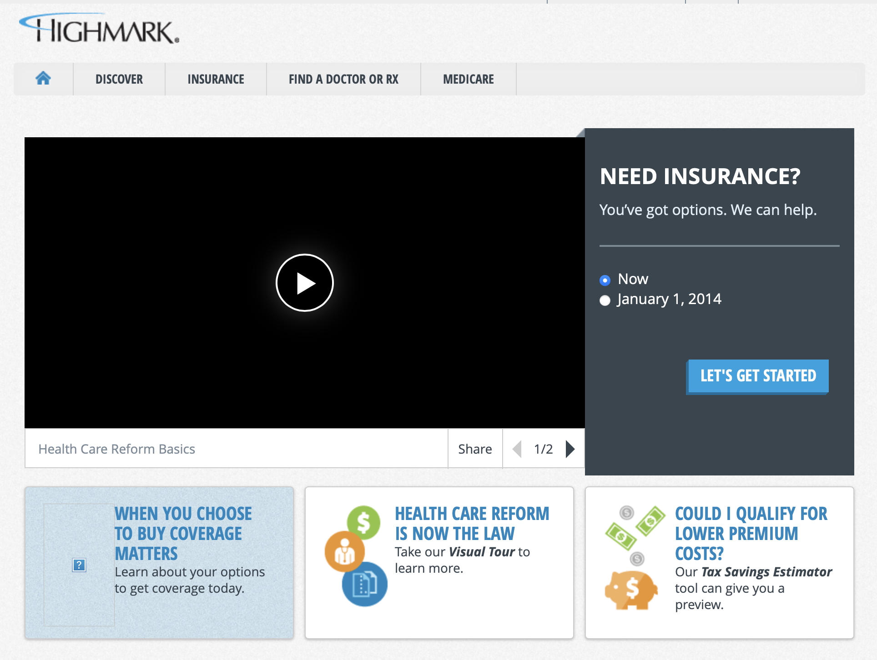This screenshot has width=877, height=660.
Task: Go to previous video with left arrow
Action: (517, 449)
